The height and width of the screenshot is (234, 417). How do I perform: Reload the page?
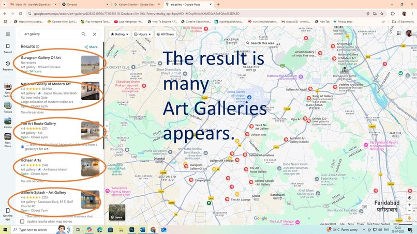[x=20, y=13]
